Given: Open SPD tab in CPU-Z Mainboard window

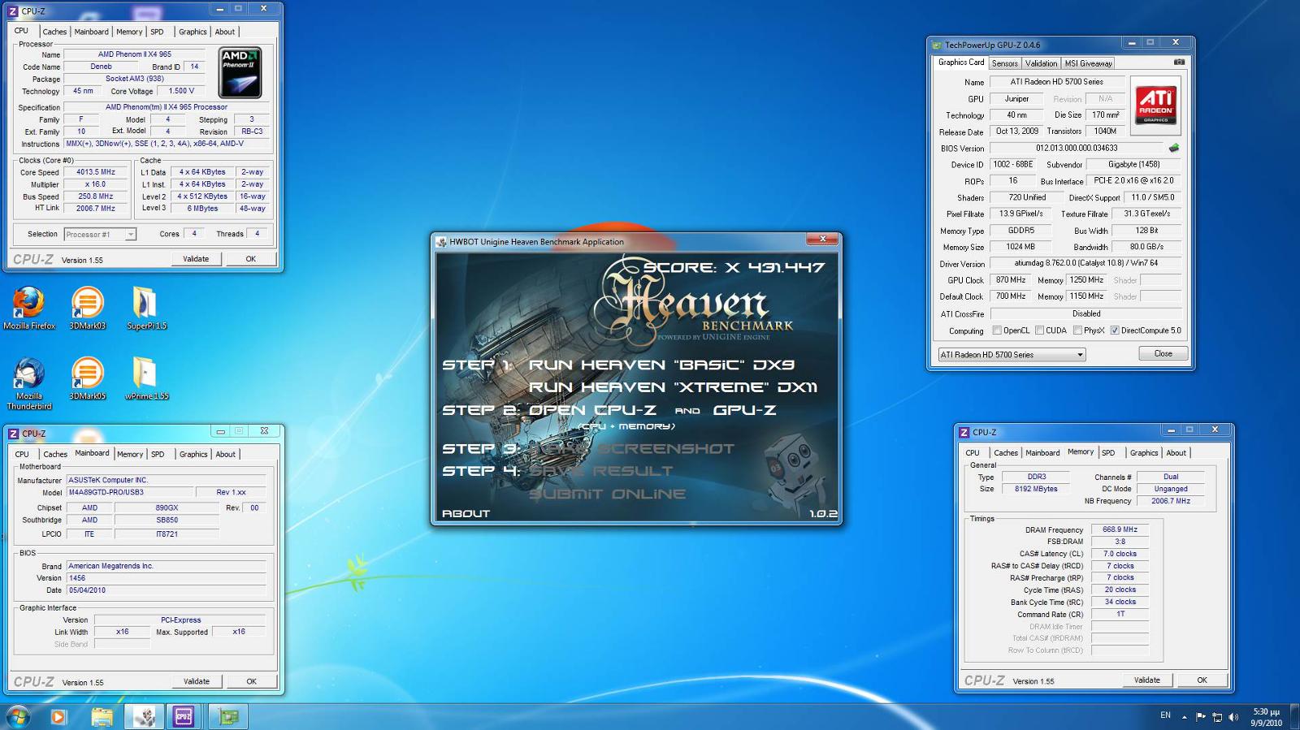Looking at the screenshot, I should [x=158, y=454].
